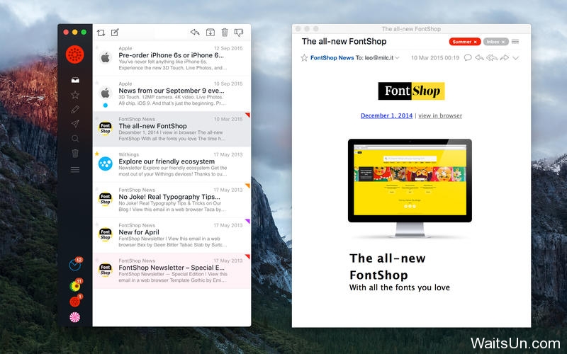The height and width of the screenshot is (354, 567).
Task: Click the refresh mail icon in toolbar
Action: pos(101,33)
